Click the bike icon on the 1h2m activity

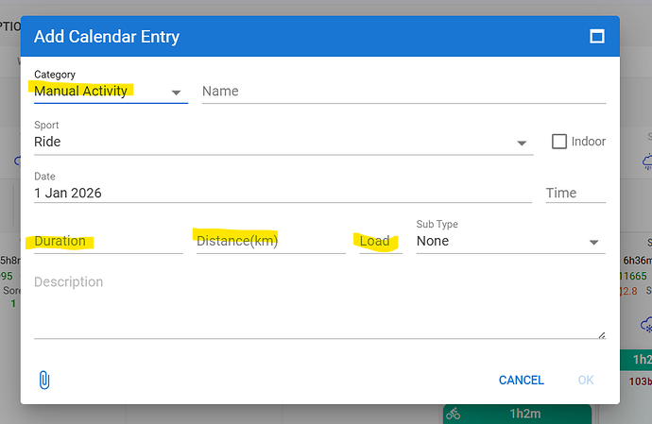tap(453, 414)
